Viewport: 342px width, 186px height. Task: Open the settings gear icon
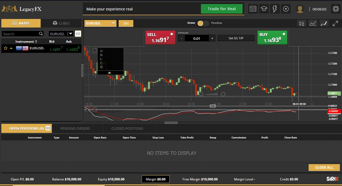coord(336,9)
